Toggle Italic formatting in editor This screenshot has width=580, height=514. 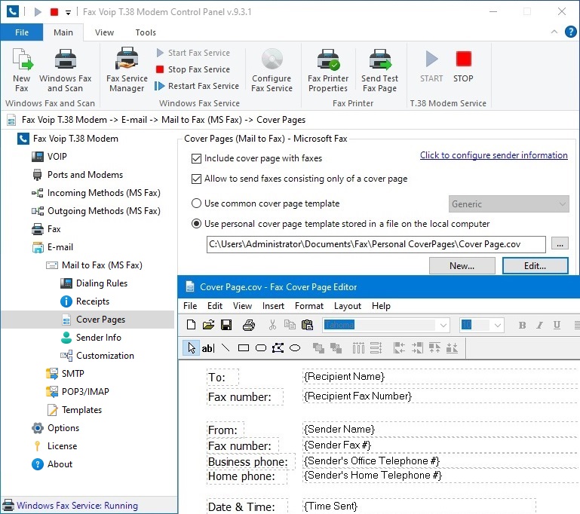540,325
